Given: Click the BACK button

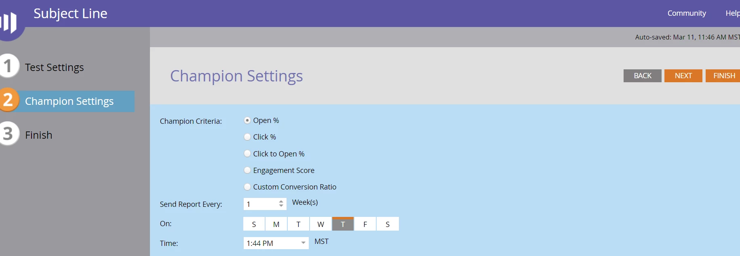Looking at the screenshot, I should [x=643, y=76].
